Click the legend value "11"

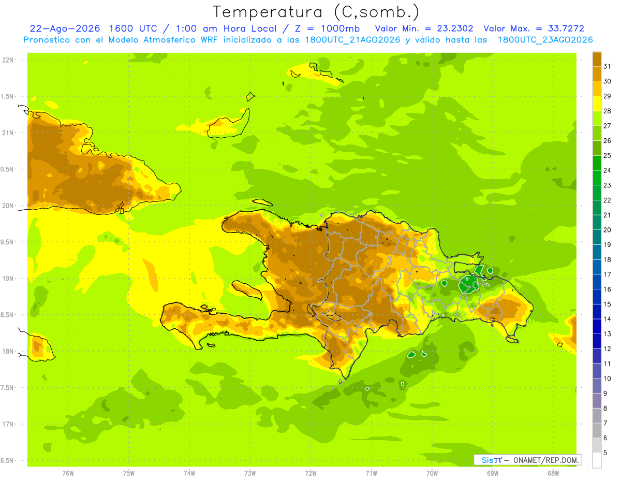coord(608,363)
